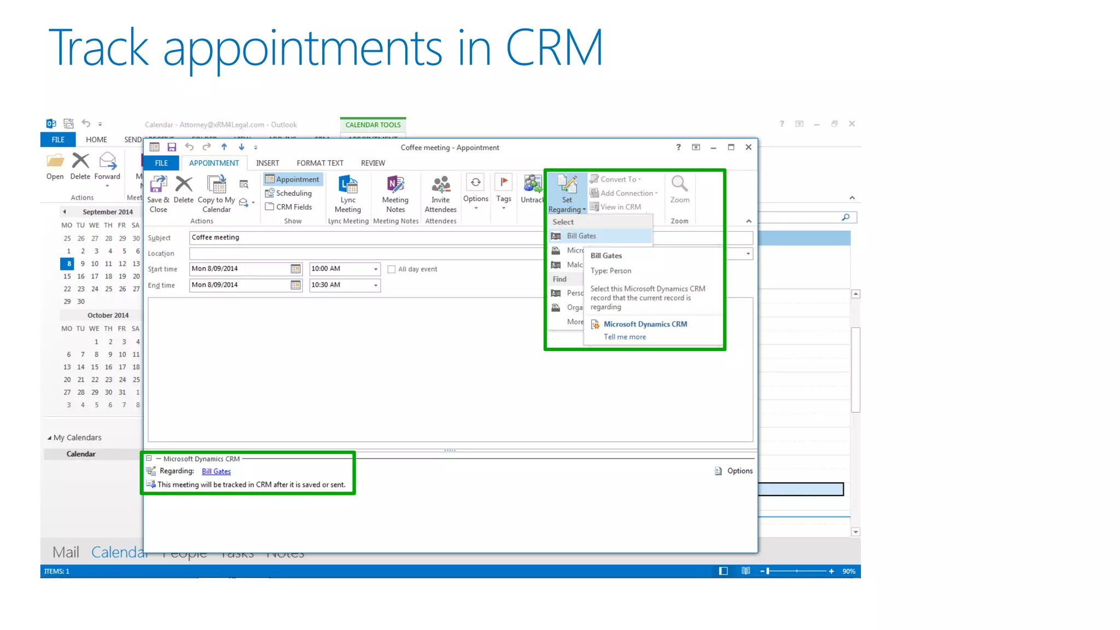Collapse the appointment ribbon
The image size is (1120, 630).
click(x=749, y=221)
